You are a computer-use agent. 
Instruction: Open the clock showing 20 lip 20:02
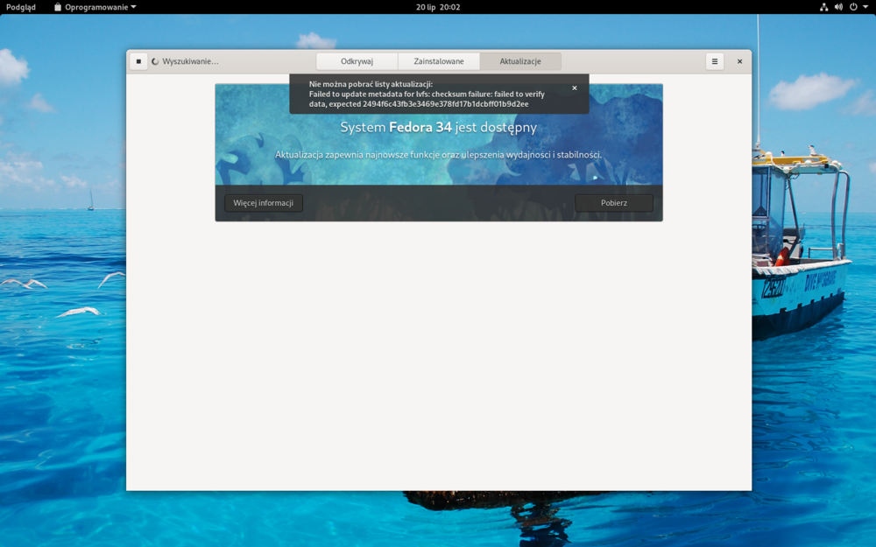tap(438, 7)
